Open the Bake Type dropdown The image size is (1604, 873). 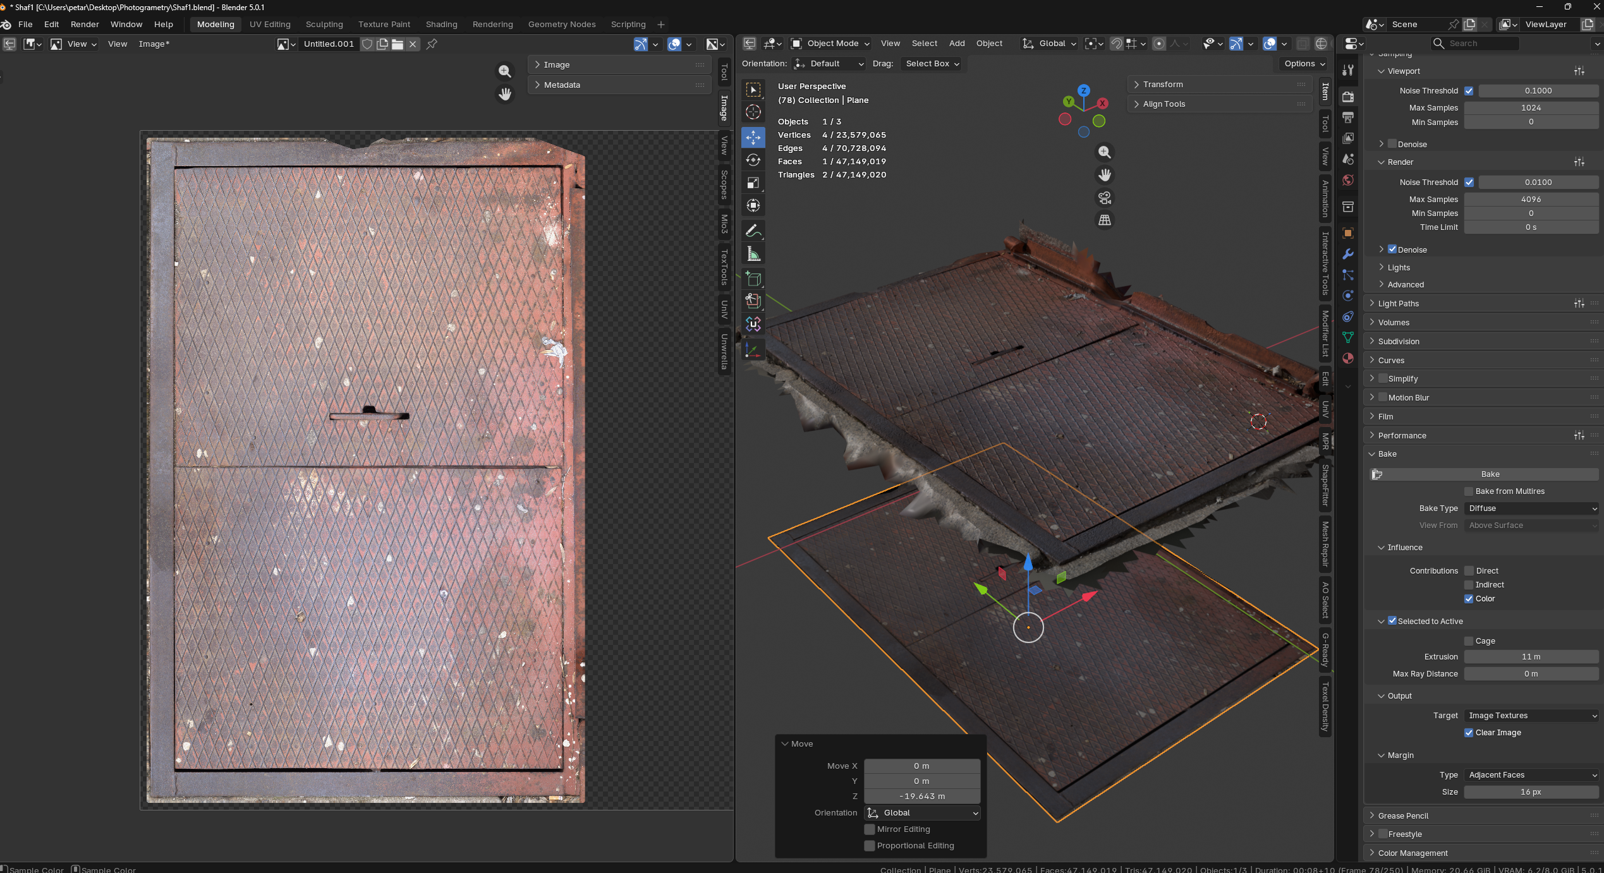(x=1531, y=509)
